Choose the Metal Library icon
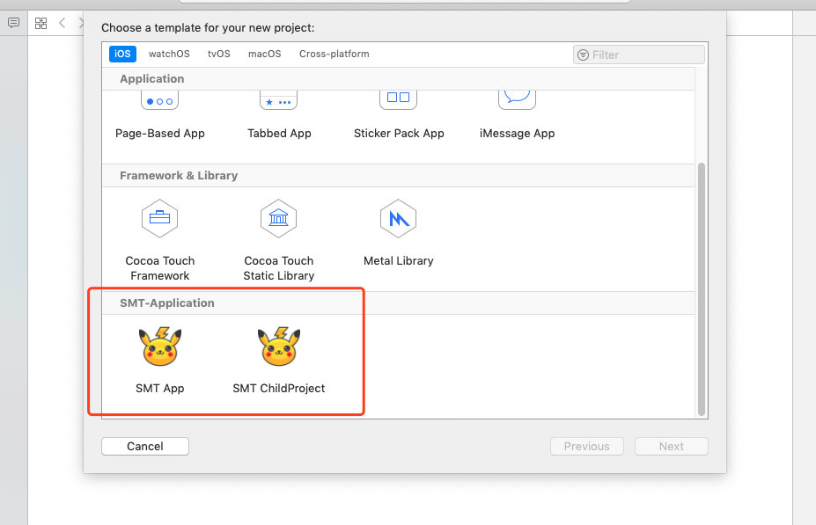The height and width of the screenshot is (525, 816). point(398,218)
